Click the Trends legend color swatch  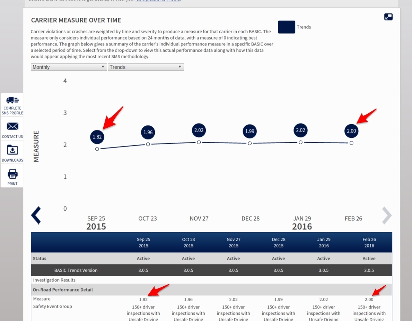pyautogui.click(x=286, y=27)
